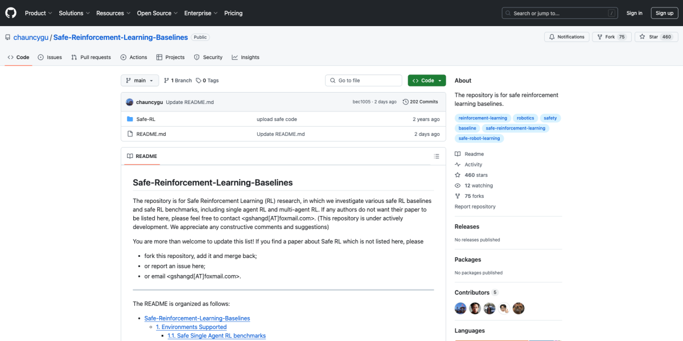Follow the reinforcement-learning topic link
Viewport: 683px width, 341px height.
pyautogui.click(x=483, y=118)
